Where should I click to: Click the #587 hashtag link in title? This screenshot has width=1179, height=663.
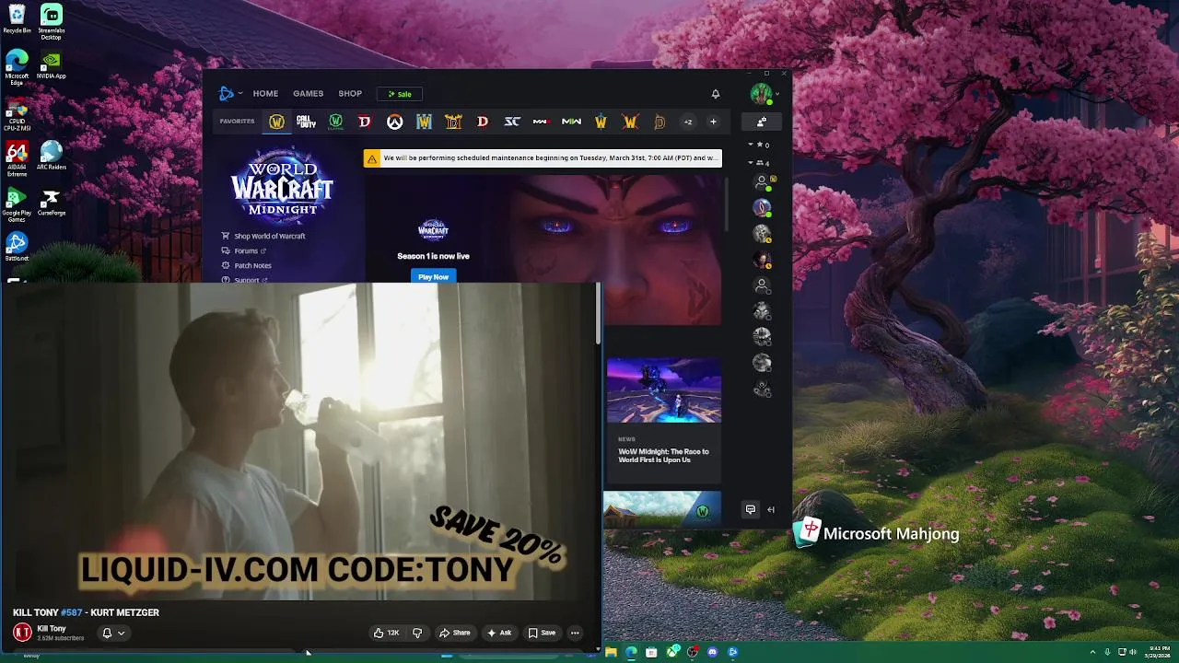[x=71, y=612]
